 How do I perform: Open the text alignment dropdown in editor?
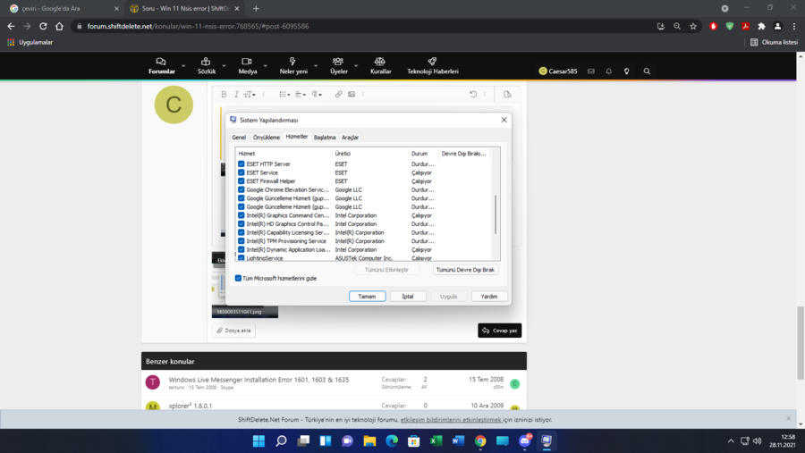(301, 95)
